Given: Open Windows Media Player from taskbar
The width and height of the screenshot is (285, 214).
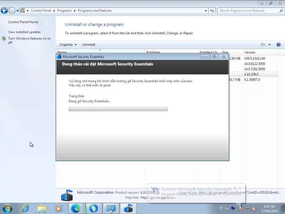Looking at the screenshot, I should pyautogui.click(x=59, y=208).
